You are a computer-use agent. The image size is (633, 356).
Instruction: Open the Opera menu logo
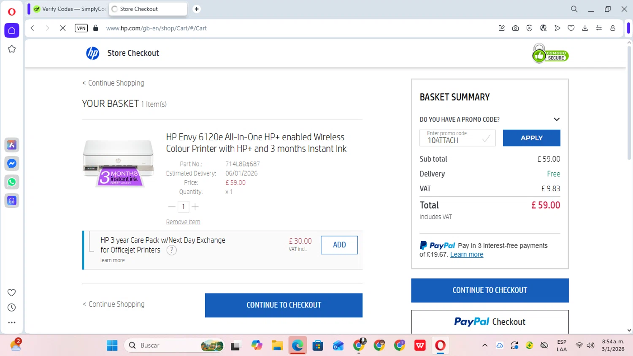click(12, 12)
